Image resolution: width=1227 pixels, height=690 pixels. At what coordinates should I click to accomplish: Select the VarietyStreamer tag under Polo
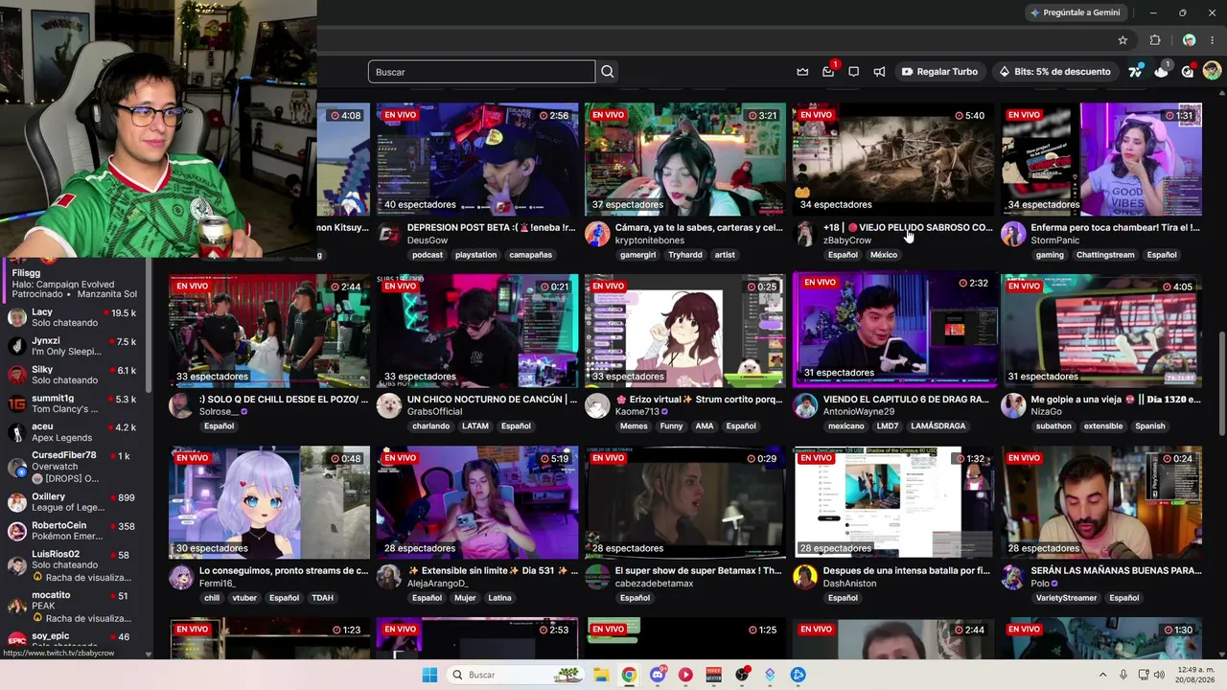pos(1066,598)
